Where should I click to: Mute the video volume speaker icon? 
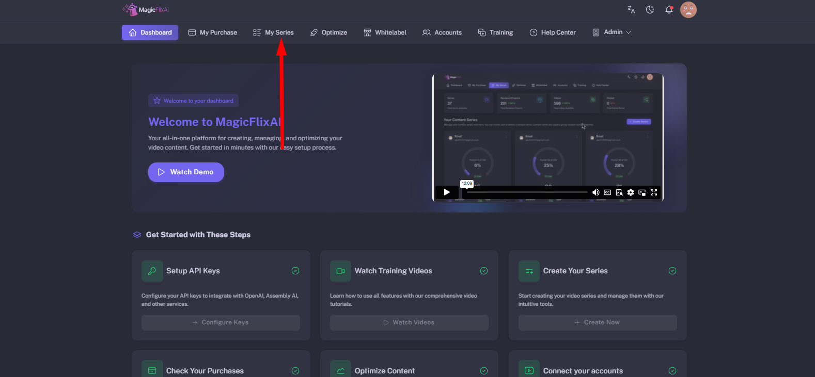[595, 192]
